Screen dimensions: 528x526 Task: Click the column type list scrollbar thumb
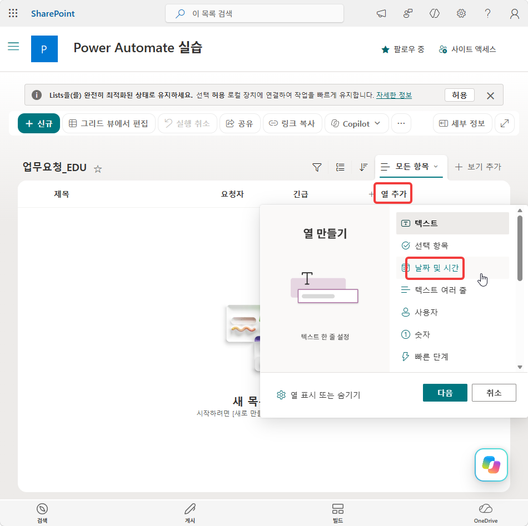(520, 248)
